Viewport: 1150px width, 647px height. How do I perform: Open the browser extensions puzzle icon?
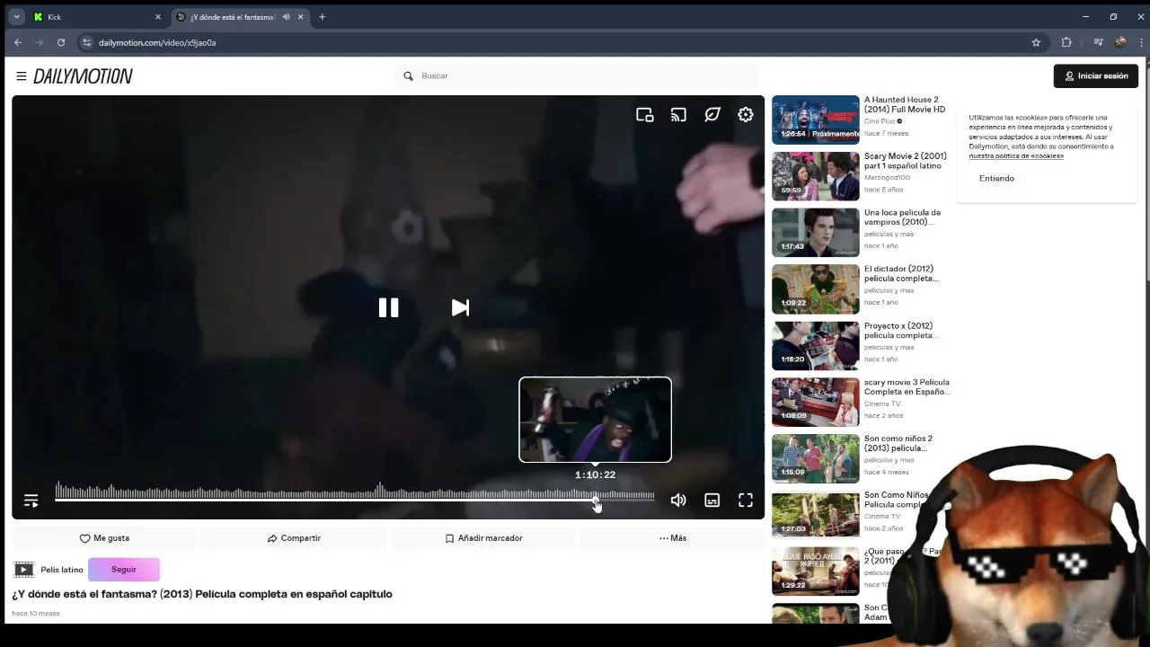1066,42
